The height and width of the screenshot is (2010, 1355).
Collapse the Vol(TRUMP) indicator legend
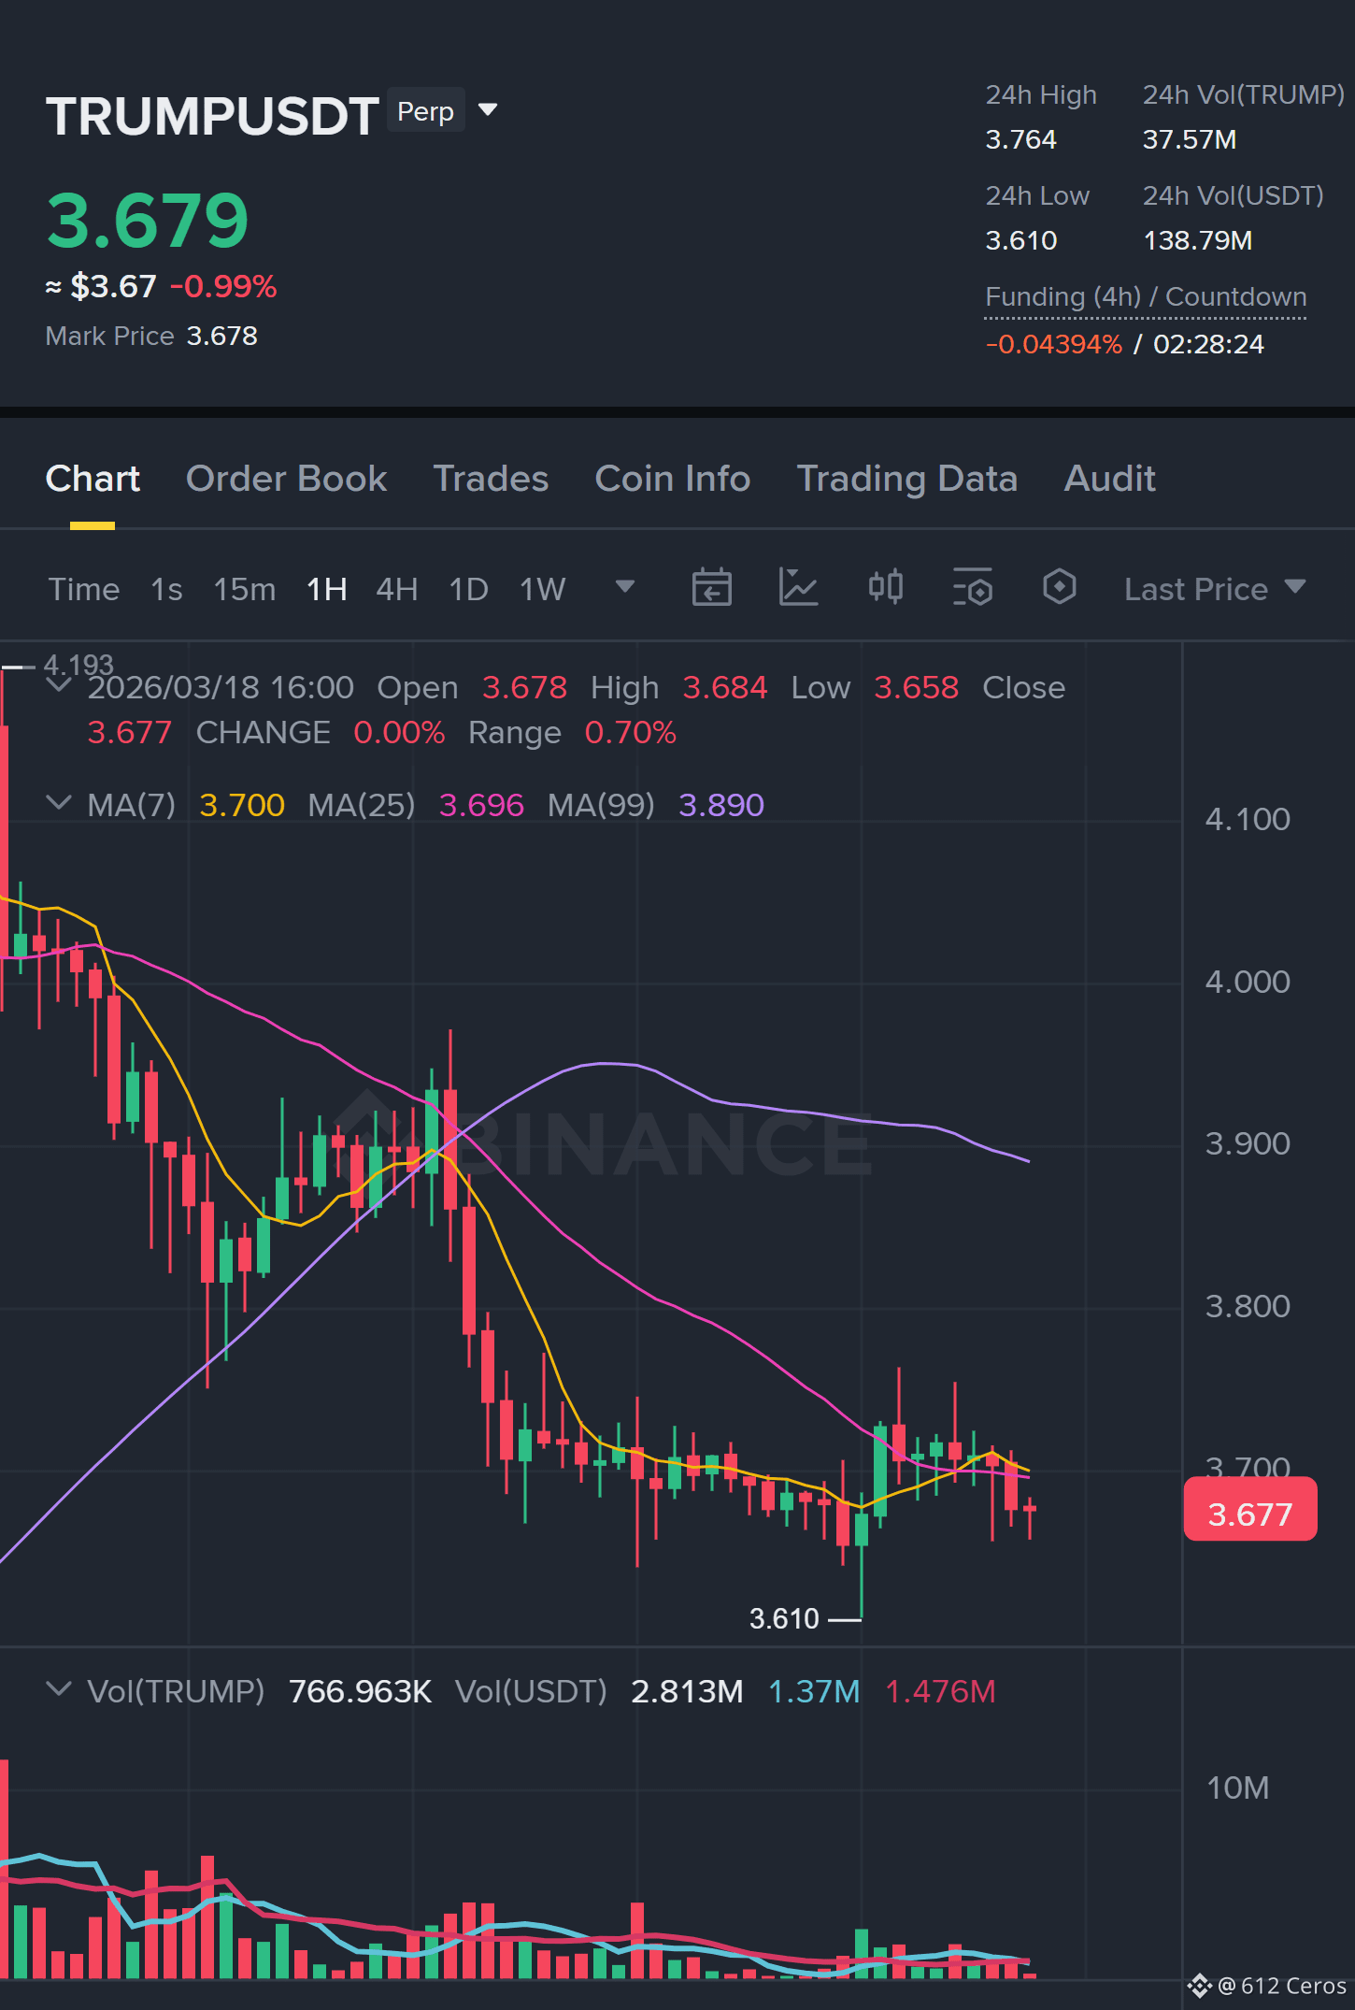[x=58, y=1689]
